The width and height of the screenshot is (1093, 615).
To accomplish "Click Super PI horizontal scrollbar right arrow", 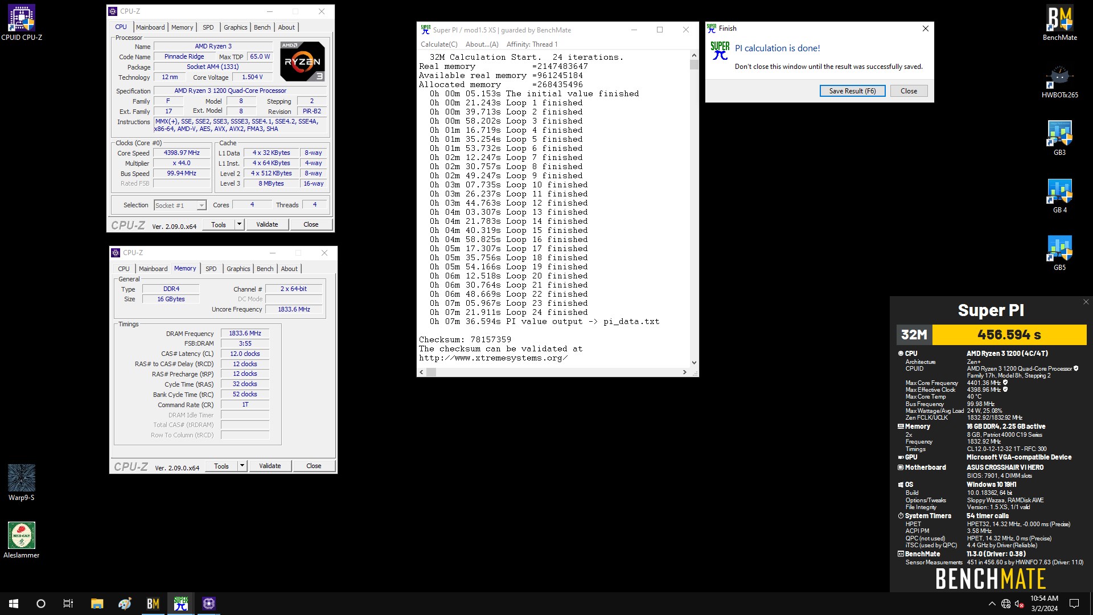I will pos(684,372).
